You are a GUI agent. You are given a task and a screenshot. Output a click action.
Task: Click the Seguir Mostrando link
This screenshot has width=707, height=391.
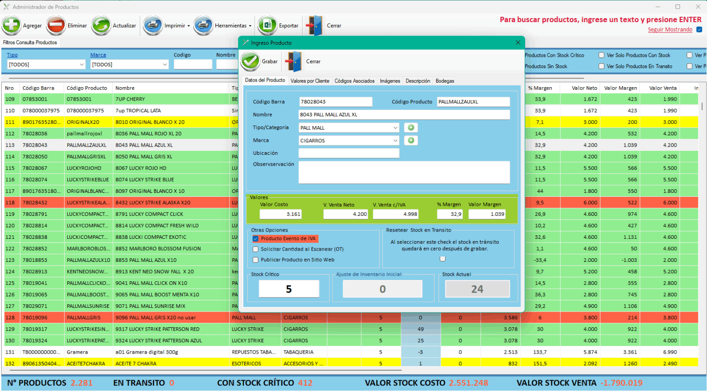tap(670, 30)
